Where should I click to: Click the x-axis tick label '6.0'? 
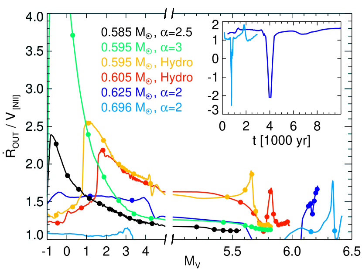click(x=292, y=251)
